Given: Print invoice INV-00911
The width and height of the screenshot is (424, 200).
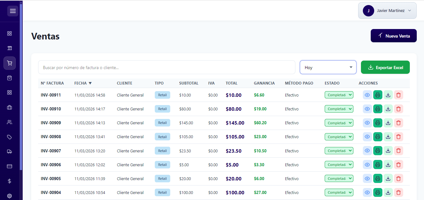Looking at the screenshot, I should coord(378,95).
